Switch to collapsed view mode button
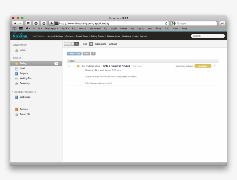Image resolution: width=237 pixels, height=180 pixels. point(66,44)
